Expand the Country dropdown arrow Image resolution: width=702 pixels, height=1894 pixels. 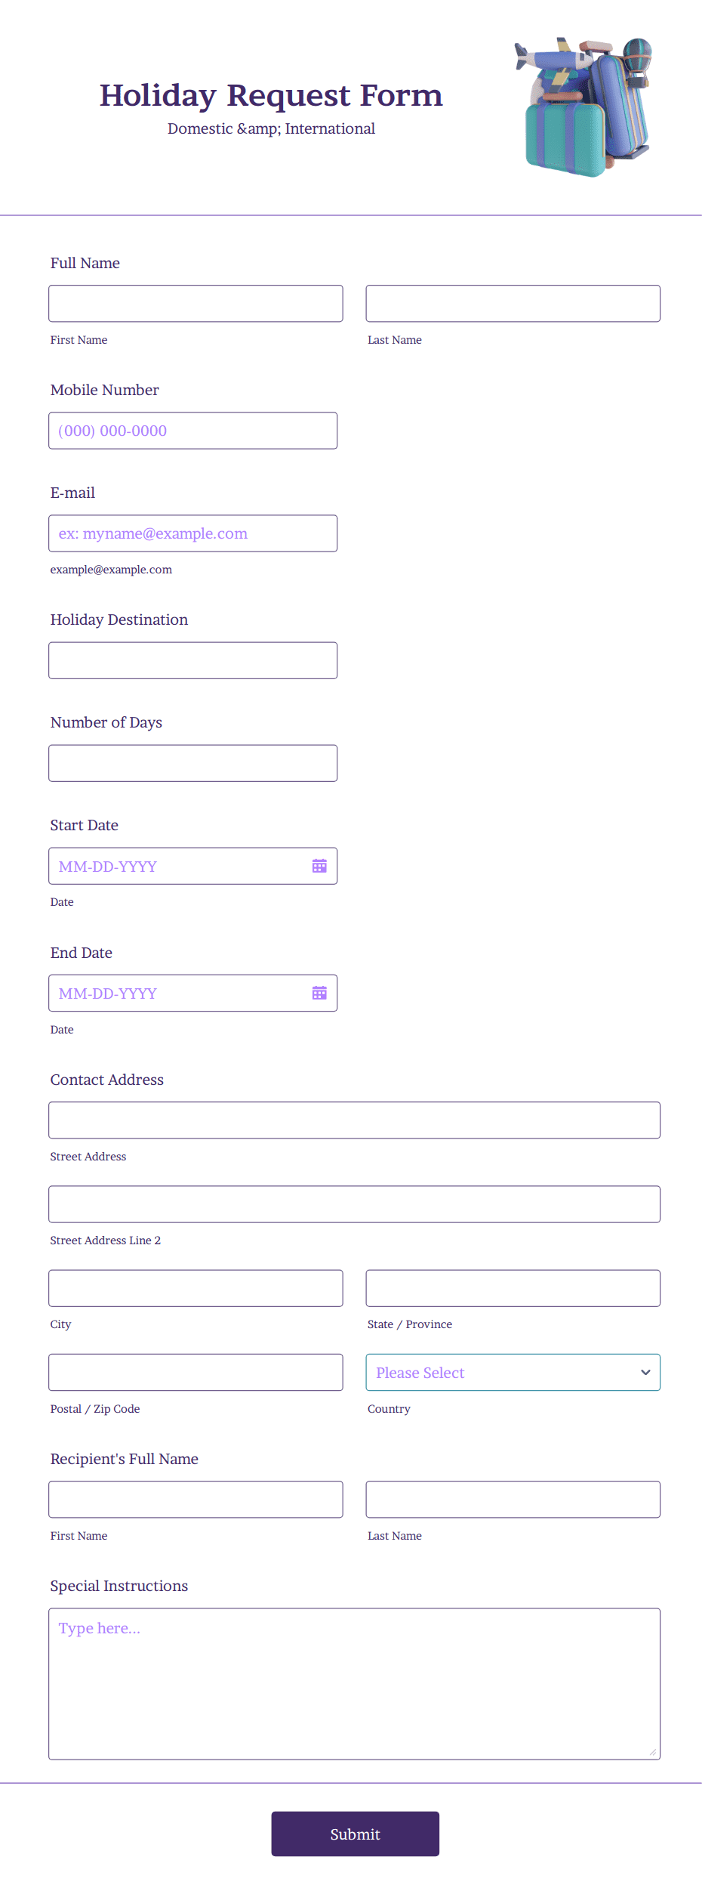click(x=645, y=1372)
